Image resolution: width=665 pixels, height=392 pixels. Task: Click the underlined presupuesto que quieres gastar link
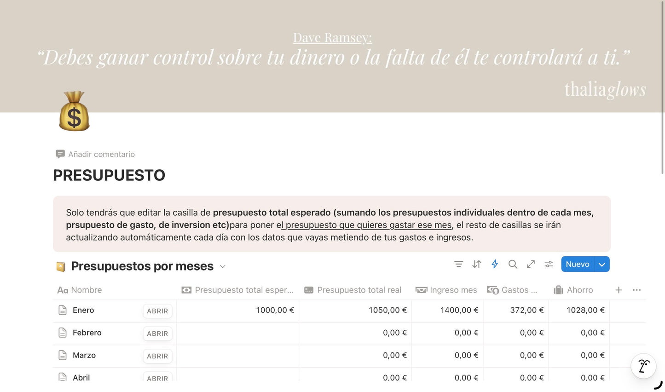365,225
